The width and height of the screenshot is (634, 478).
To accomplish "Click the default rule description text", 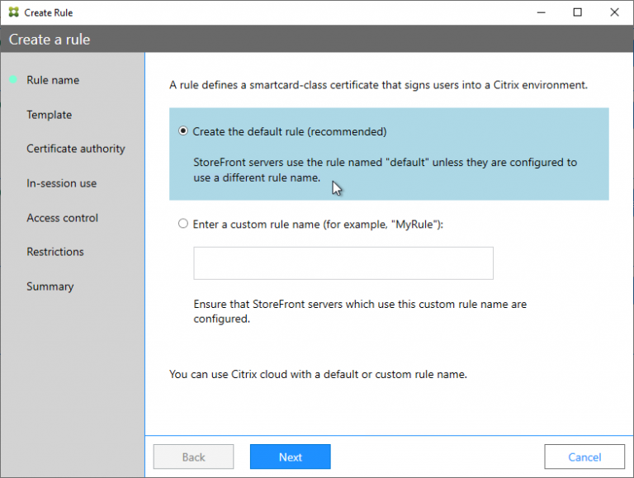I will pyautogui.click(x=385, y=170).
